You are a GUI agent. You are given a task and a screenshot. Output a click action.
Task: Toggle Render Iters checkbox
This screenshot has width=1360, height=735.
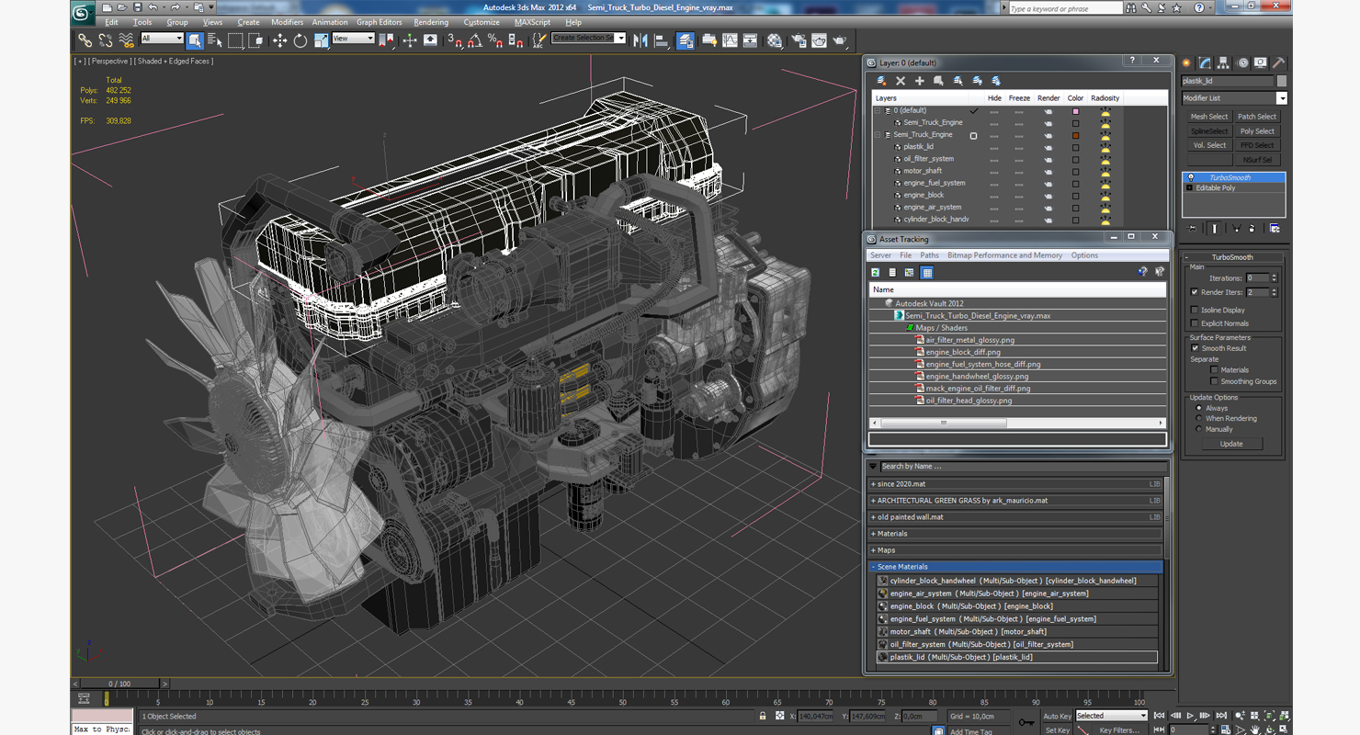point(1195,292)
